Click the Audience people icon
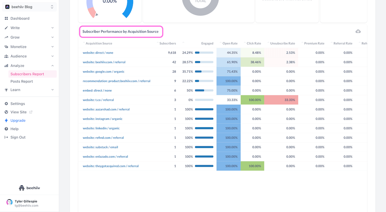 click(6, 56)
